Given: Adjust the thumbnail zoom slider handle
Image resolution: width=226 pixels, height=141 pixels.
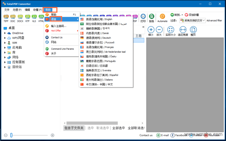Looking at the screenshot, I should point(11,135).
